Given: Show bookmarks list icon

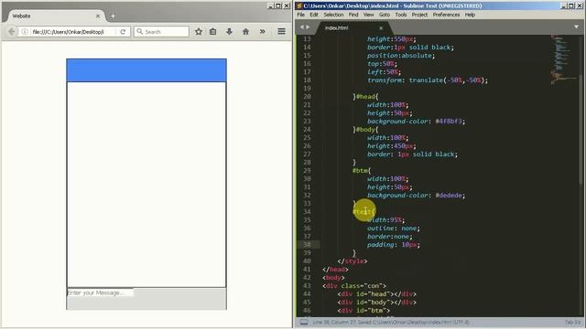Looking at the screenshot, I should [x=213, y=32].
